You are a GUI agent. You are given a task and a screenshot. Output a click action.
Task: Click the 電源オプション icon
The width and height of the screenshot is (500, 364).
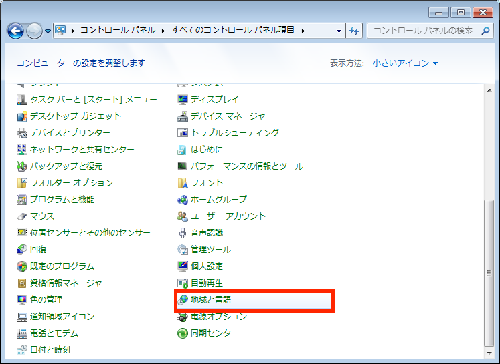click(183, 317)
